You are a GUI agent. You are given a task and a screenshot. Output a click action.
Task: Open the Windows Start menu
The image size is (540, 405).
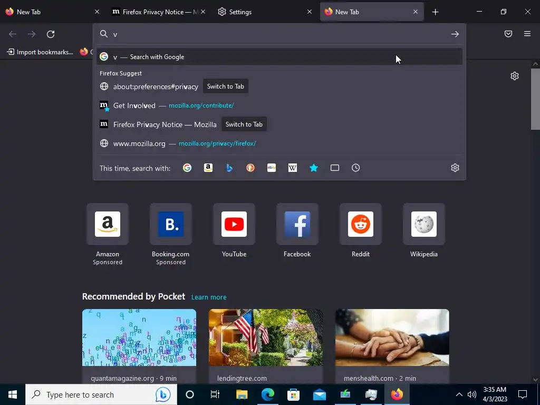[13, 394]
